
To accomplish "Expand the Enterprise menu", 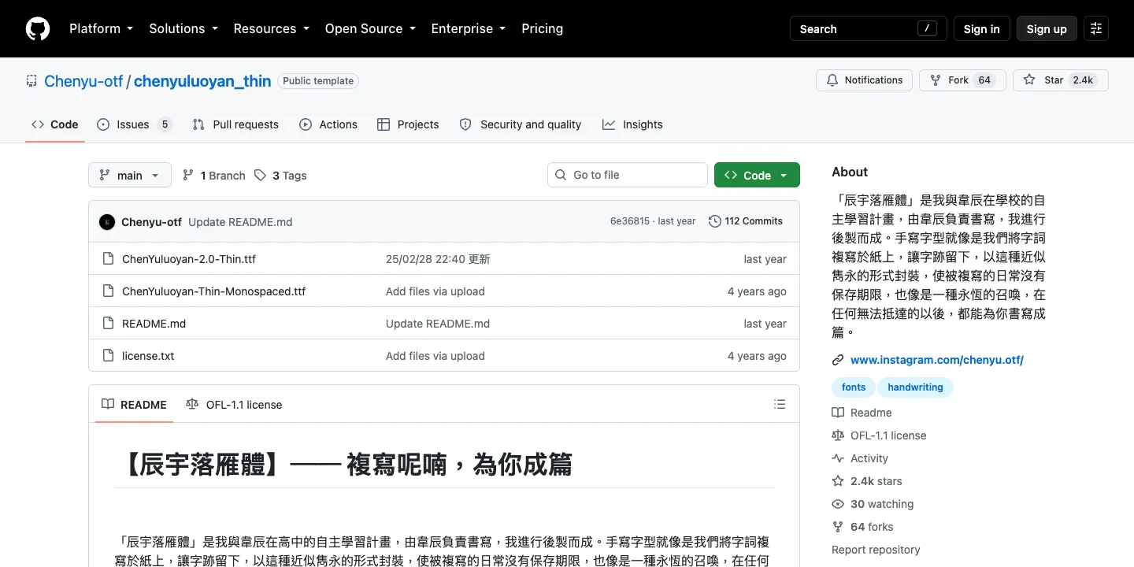I will [468, 28].
